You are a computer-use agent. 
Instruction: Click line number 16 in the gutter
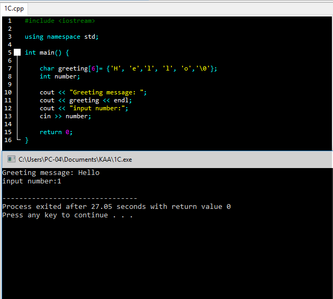[8, 140]
